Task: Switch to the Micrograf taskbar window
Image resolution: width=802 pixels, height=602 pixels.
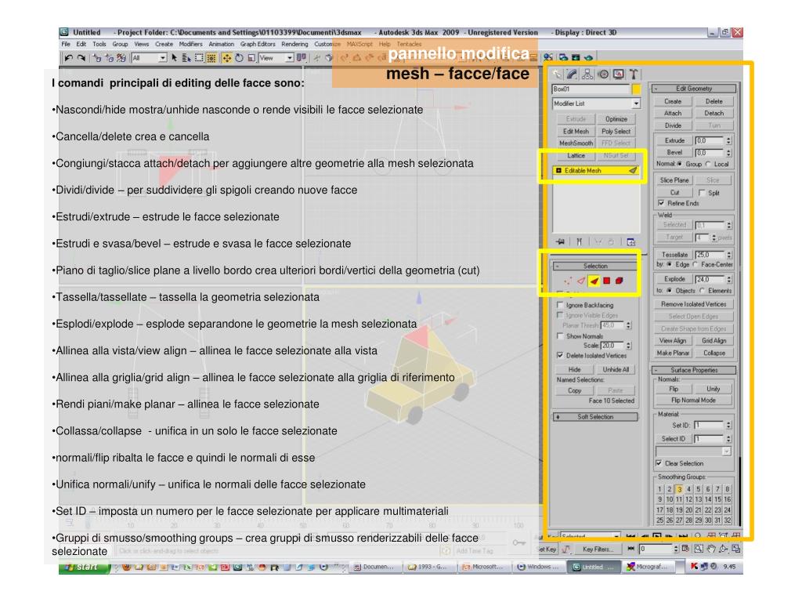Action: 649,568
